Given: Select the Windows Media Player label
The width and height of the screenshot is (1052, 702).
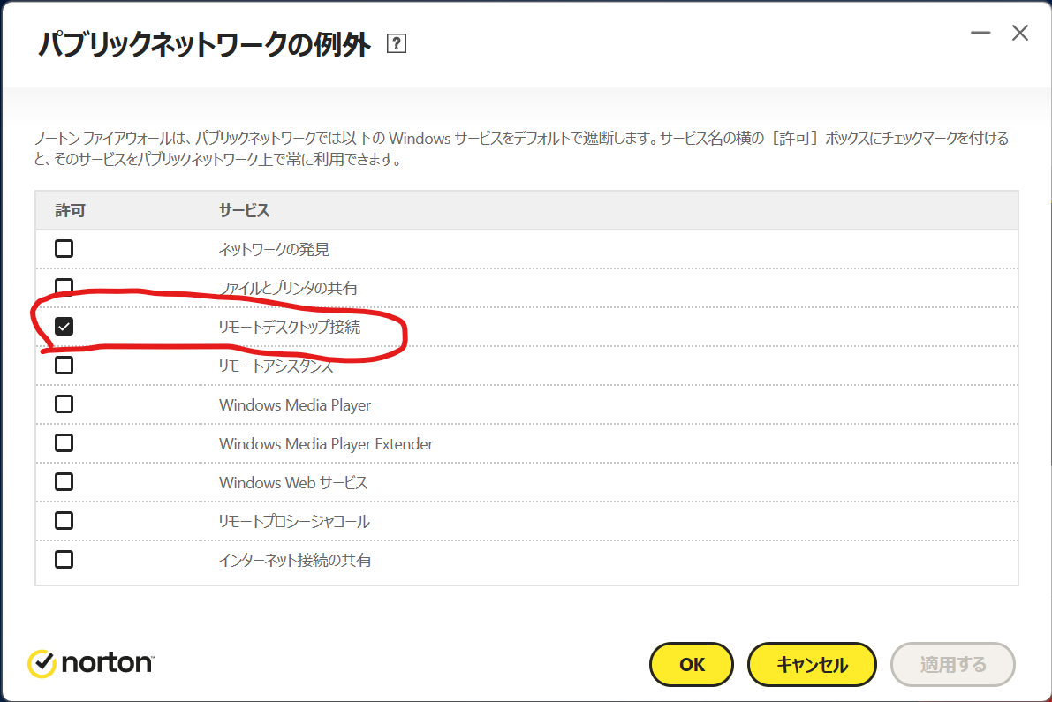Looking at the screenshot, I should [294, 405].
